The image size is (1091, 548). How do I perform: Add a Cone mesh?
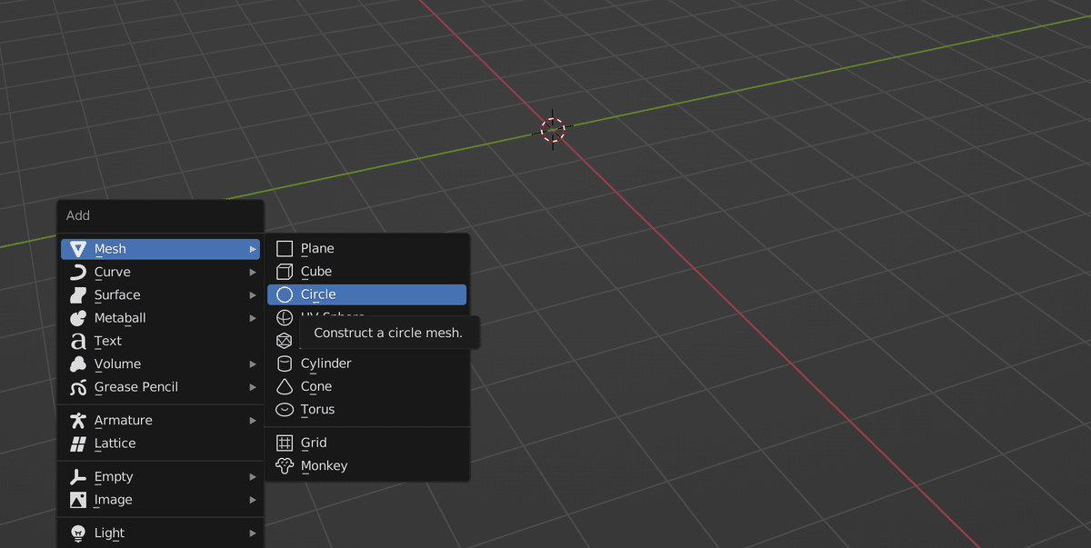tap(367, 386)
